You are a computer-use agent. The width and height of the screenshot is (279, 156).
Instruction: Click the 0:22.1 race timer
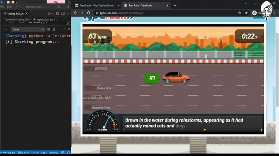tap(249, 36)
